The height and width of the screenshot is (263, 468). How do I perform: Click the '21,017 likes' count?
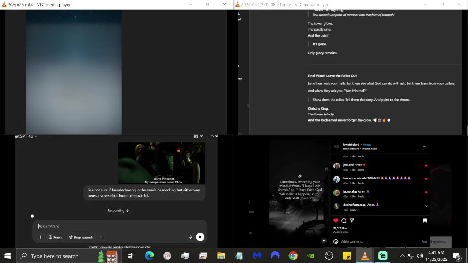[340, 228]
